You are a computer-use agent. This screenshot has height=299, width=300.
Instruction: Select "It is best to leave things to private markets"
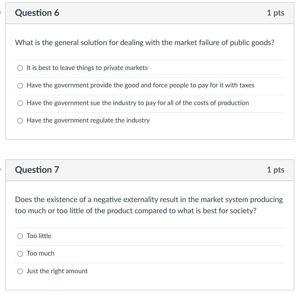(87, 67)
